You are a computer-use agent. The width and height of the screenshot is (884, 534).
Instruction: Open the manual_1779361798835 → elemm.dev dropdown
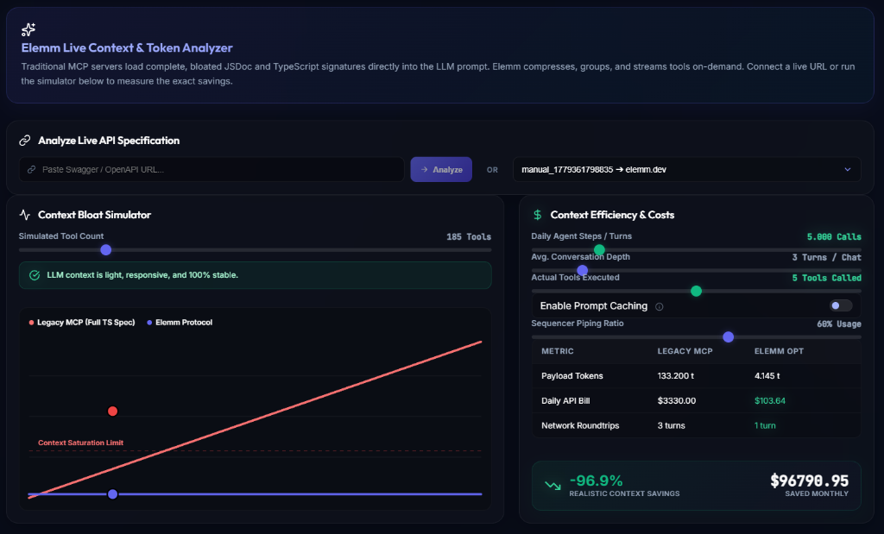[686, 170]
